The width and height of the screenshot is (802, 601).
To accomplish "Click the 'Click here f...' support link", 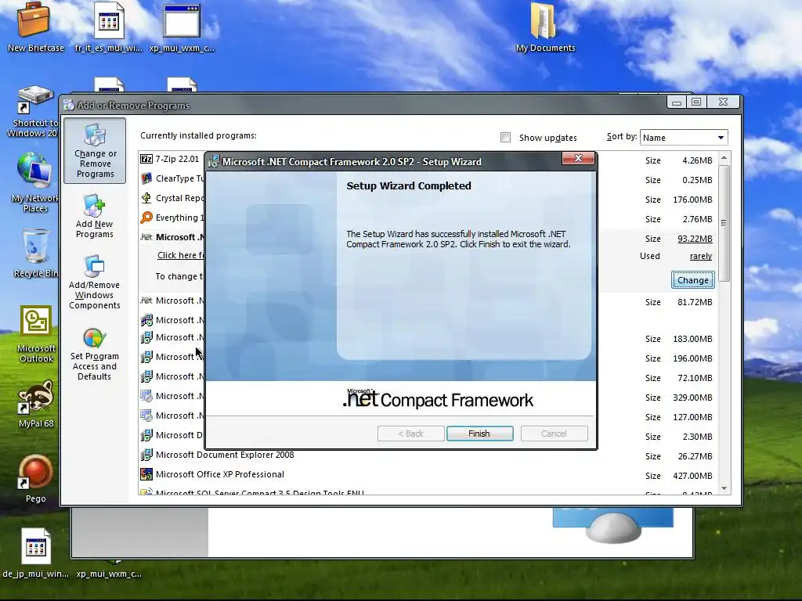I will pyautogui.click(x=181, y=255).
